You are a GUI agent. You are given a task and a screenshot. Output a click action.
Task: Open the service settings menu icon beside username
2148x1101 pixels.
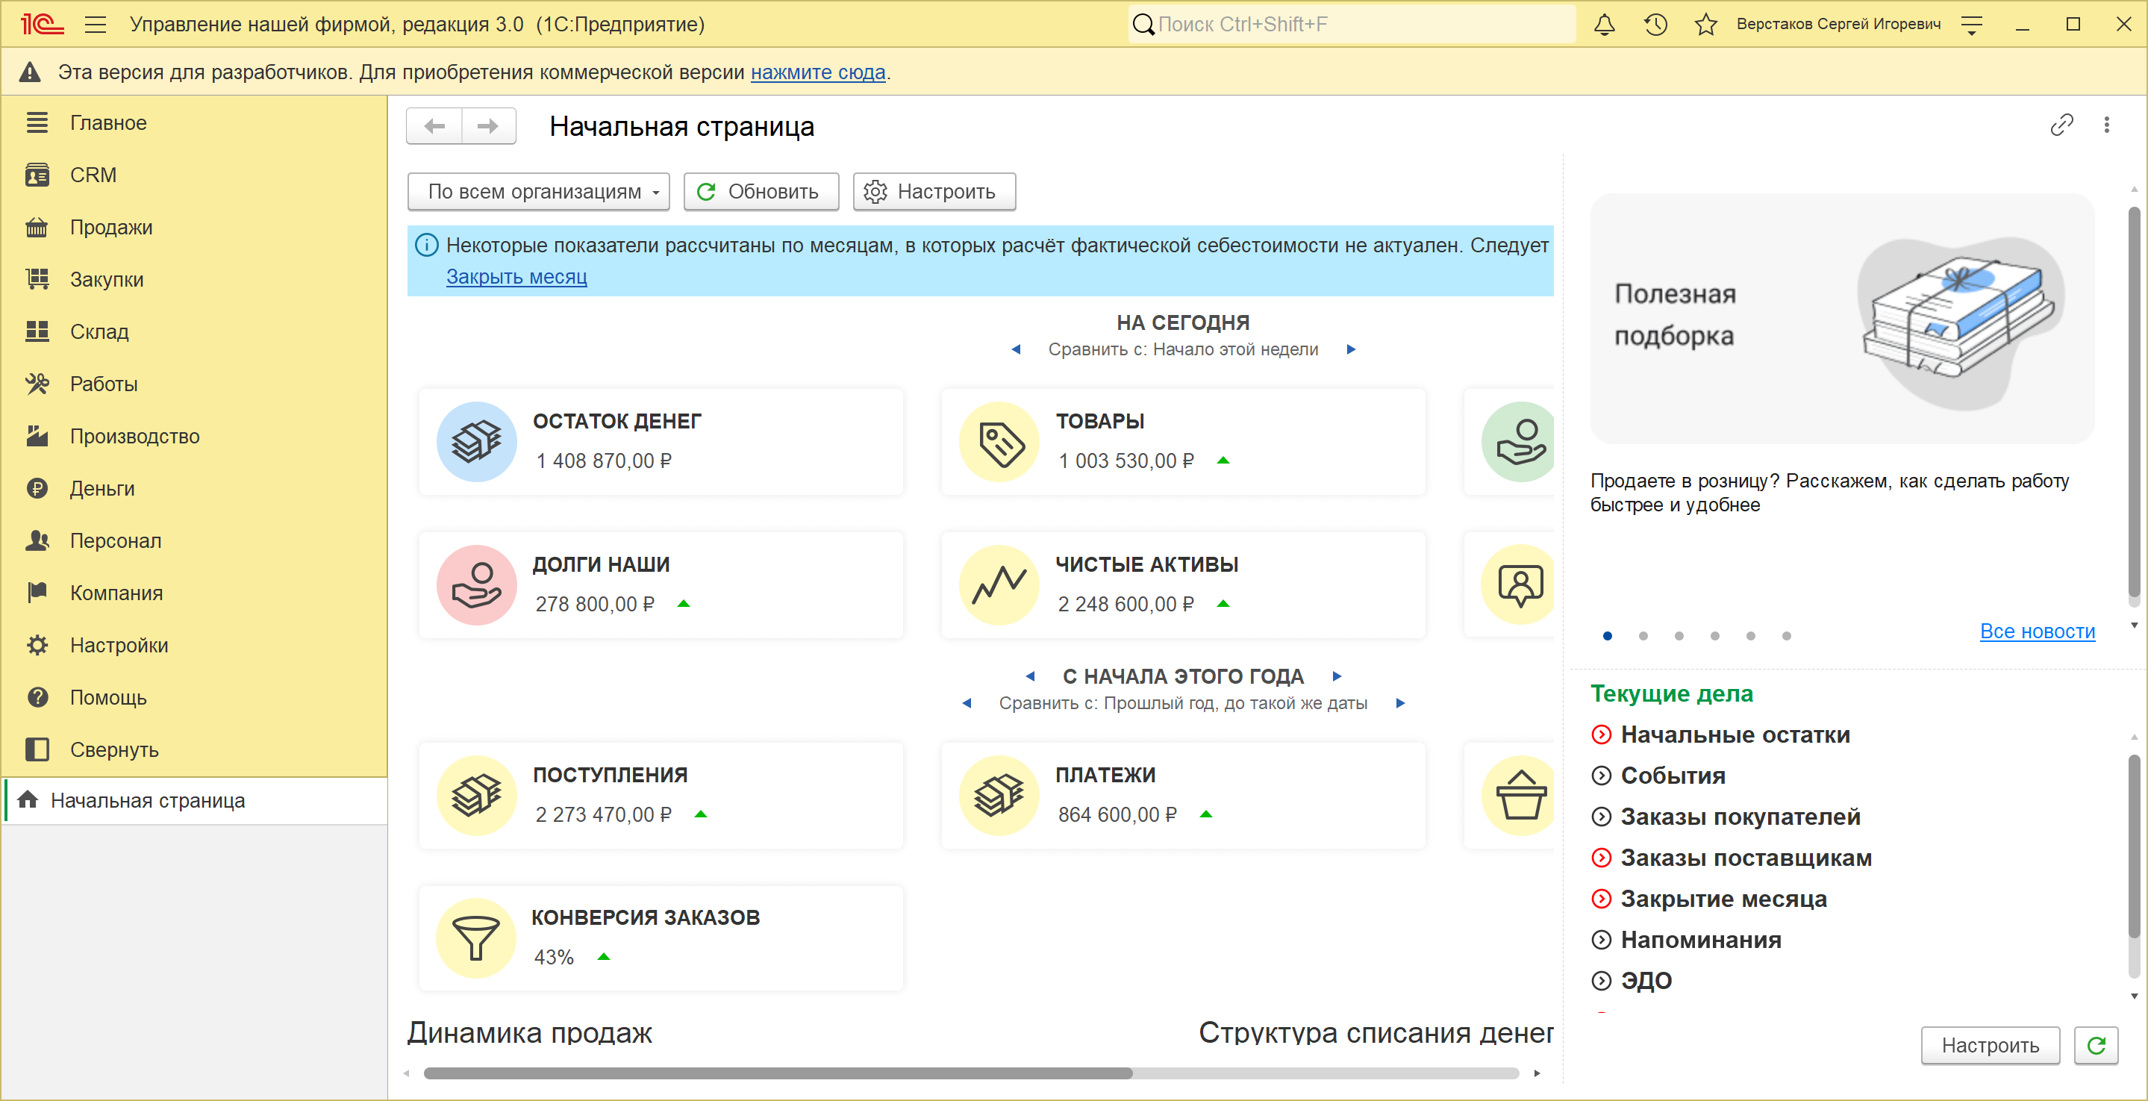(x=1971, y=25)
